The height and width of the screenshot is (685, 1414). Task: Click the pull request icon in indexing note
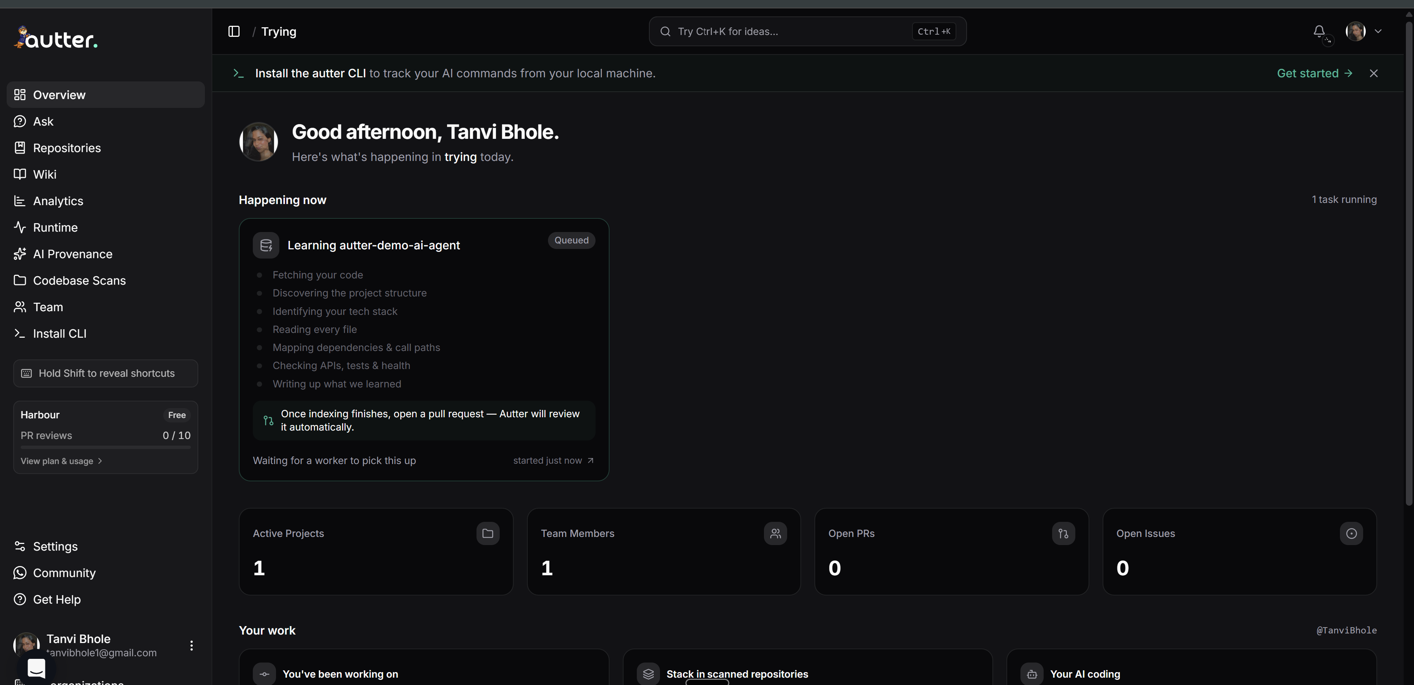click(x=268, y=421)
